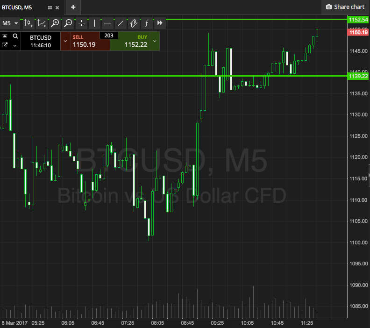This screenshot has width=370, height=328.
Task: Select the horizontal line drawing tool
Action: click(x=107, y=23)
